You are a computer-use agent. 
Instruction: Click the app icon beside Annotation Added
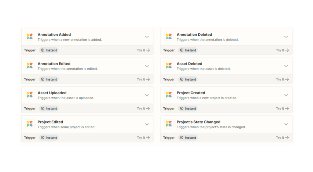(x=30, y=36)
